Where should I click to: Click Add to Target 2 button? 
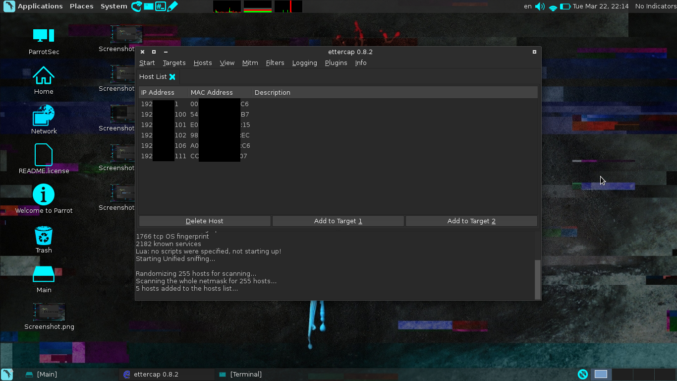471,221
